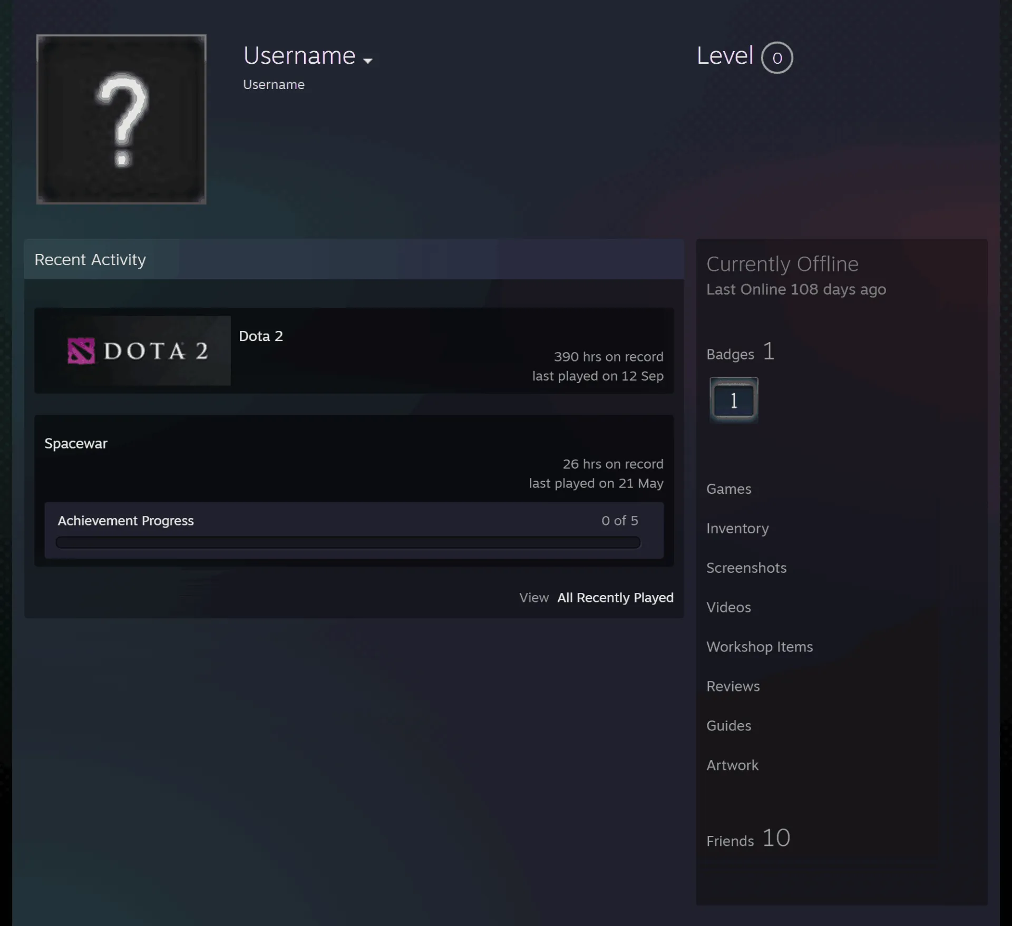Viewport: 1012px width, 926px height.
Task: Go to the Games list
Action: [729, 489]
